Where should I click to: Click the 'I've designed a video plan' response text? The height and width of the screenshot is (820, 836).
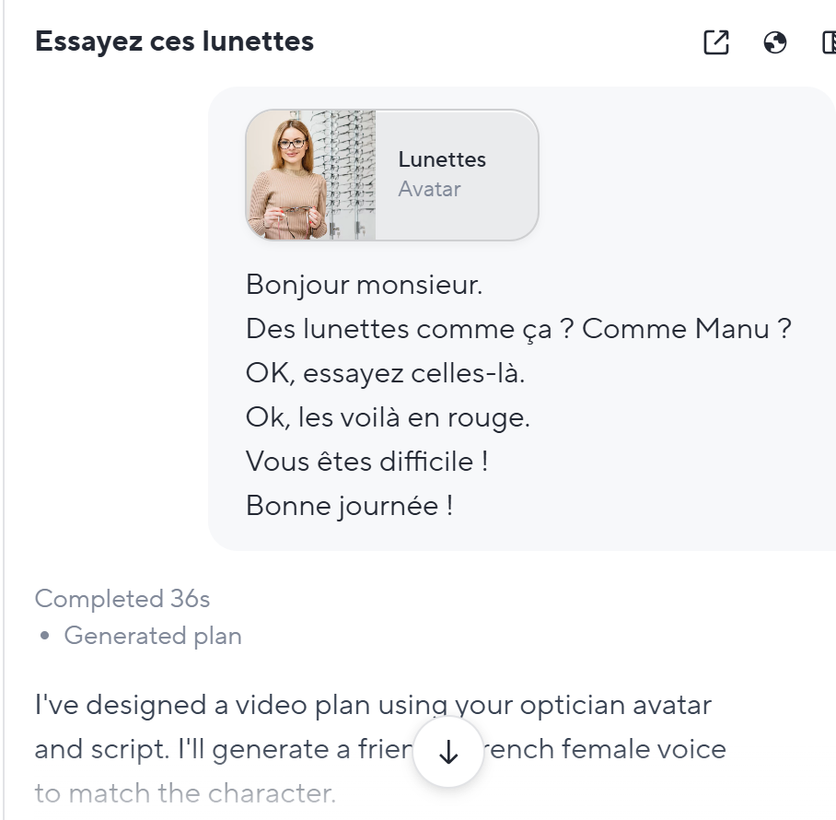point(373,706)
